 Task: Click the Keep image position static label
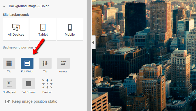tap(35, 101)
